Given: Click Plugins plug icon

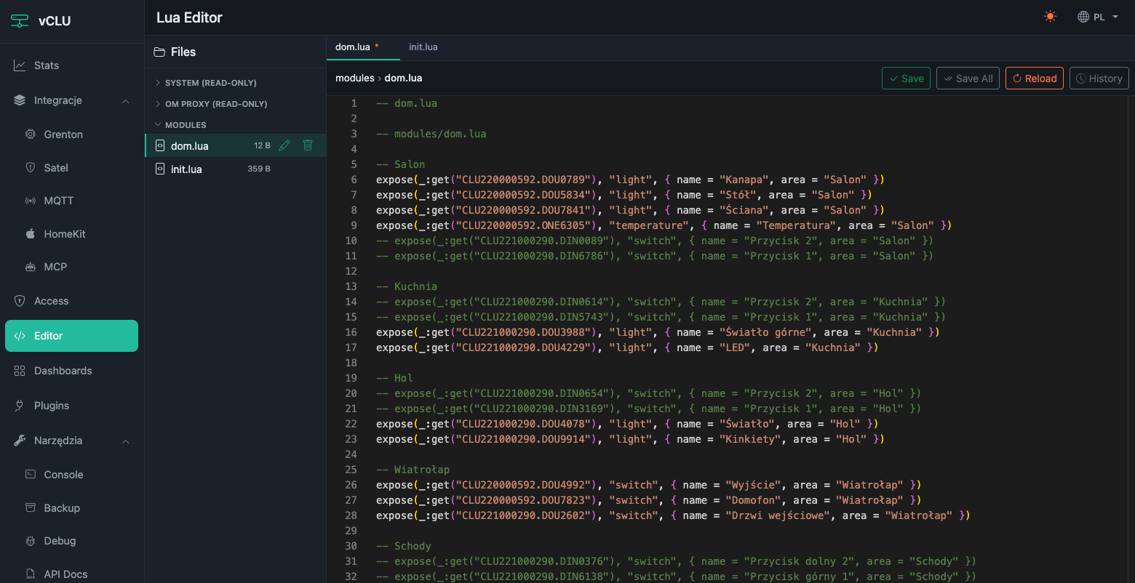Looking at the screenshot, I should pos(20,406).
